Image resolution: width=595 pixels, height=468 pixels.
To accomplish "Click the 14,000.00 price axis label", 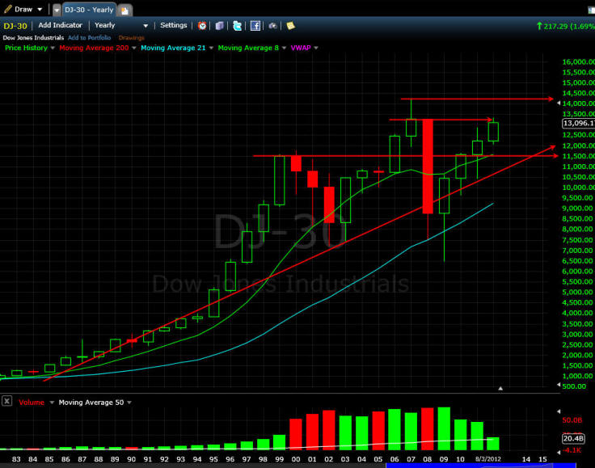I will point(578,103).
